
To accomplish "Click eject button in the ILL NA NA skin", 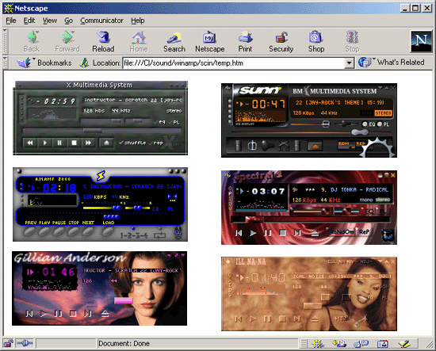I will [315, 319].
